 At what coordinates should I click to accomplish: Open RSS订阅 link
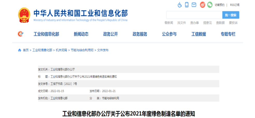(x=235, y=5)
